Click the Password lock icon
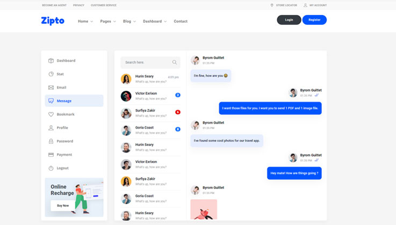 tap(51, 141)
